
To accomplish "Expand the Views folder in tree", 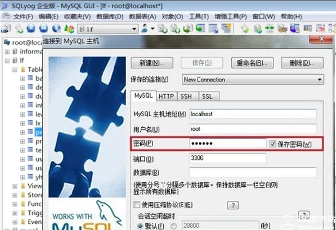I will pyautogui.click(x=15, y=186).
